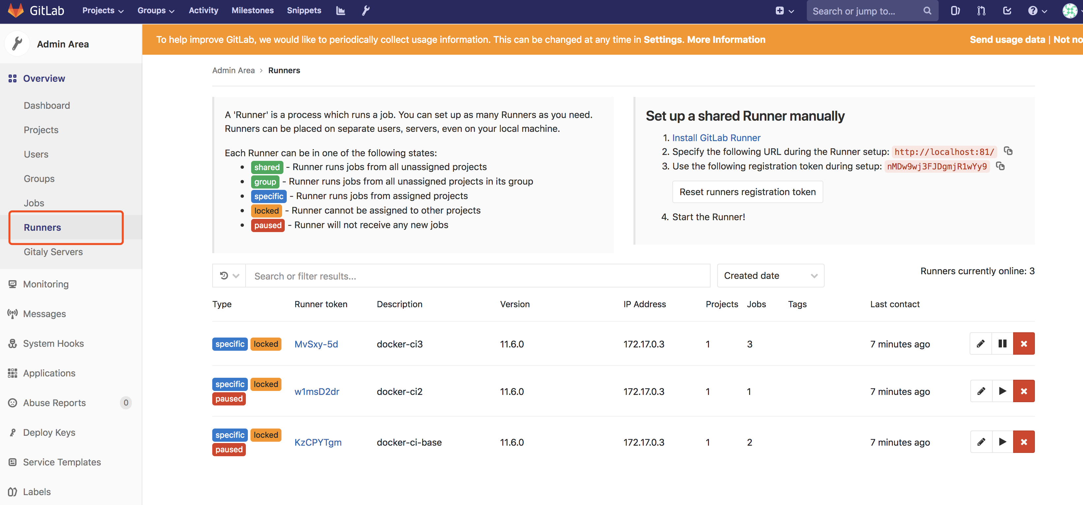Open Snippets in top navigation
The image size is (1083, 505).
[x=304, y=11]
